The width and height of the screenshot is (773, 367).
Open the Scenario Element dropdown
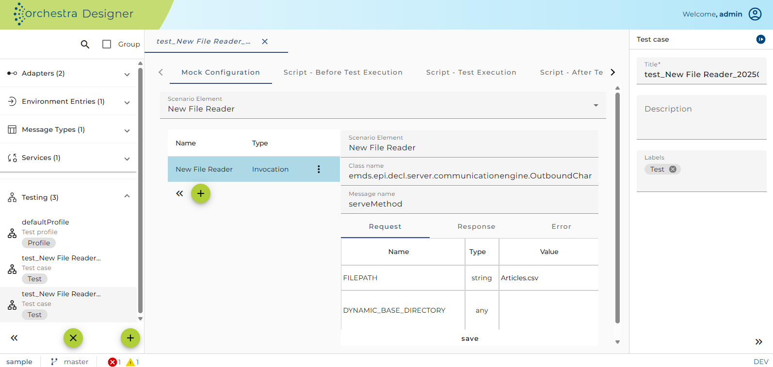383,105
